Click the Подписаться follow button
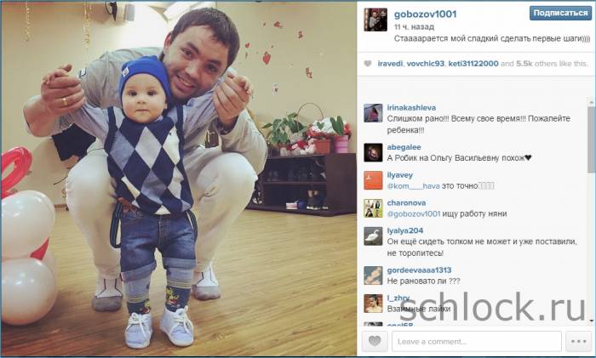 (560, 13)
